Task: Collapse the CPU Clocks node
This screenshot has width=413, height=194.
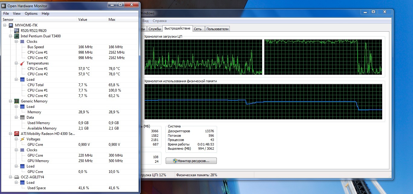Action: click(x=16, y=42)
